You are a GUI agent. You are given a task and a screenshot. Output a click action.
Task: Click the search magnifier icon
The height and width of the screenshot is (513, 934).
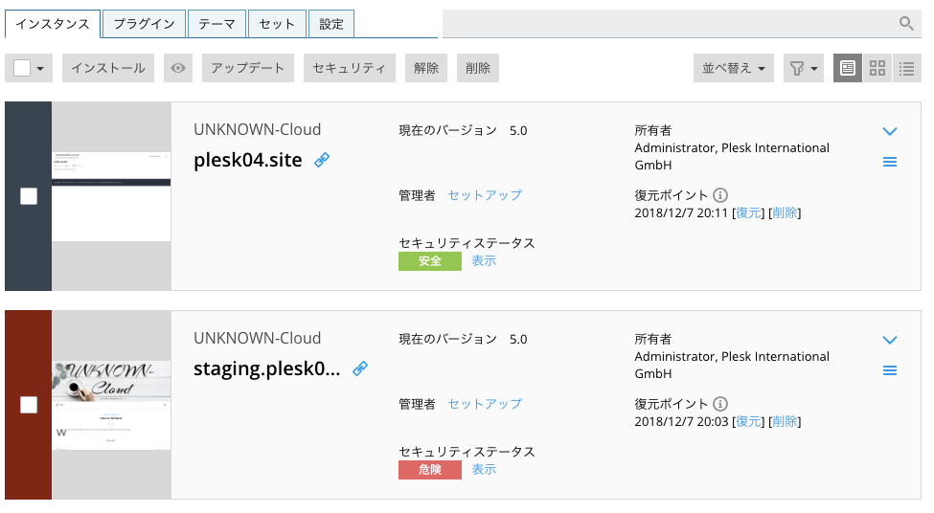(x=906, y=23)
